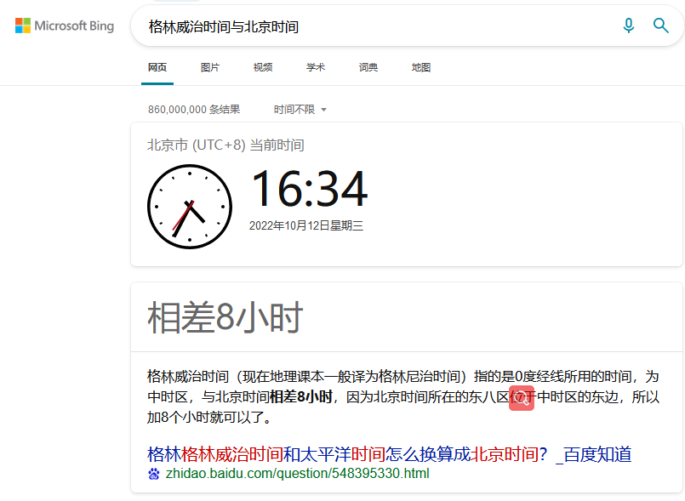Select the 词典 navigation item
This screenshot has height=501, width=685.
tap(368, 66)
